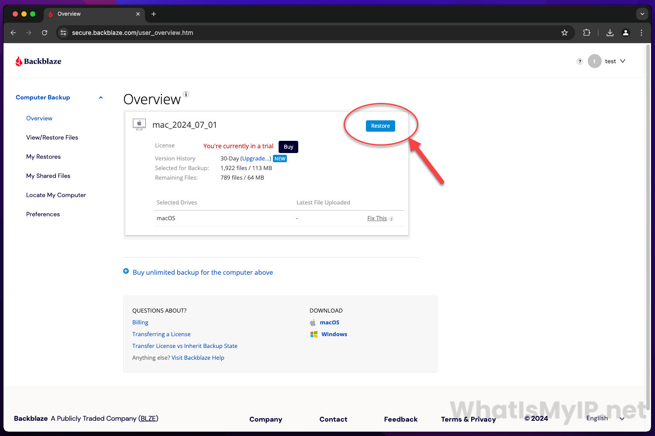Viewport: 655px width, 436px height.
Task: Collapse the Computer Backup section chevron
Action: tap(101, 98)
